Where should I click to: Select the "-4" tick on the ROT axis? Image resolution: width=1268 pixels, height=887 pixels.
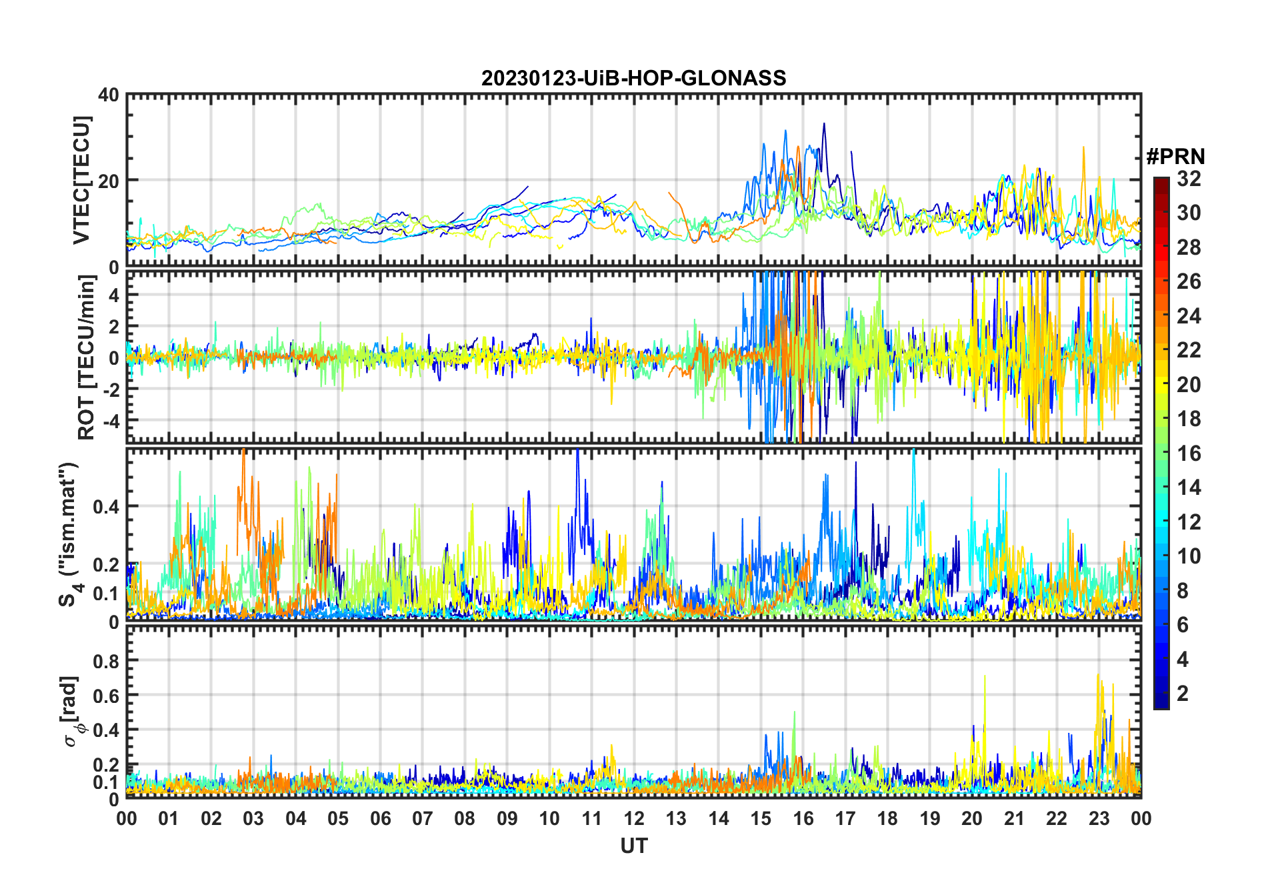click(110, 420)
